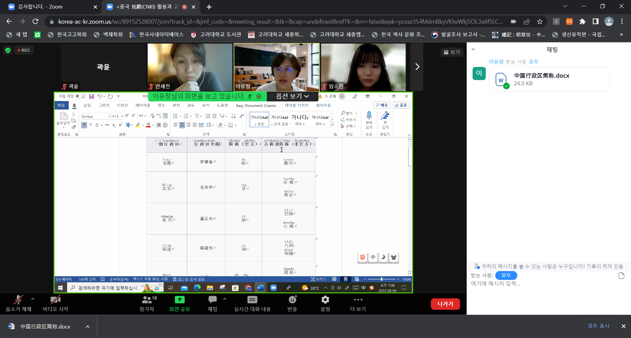Open participants list icon
This screenshot has width=631, height=338.
147,300
